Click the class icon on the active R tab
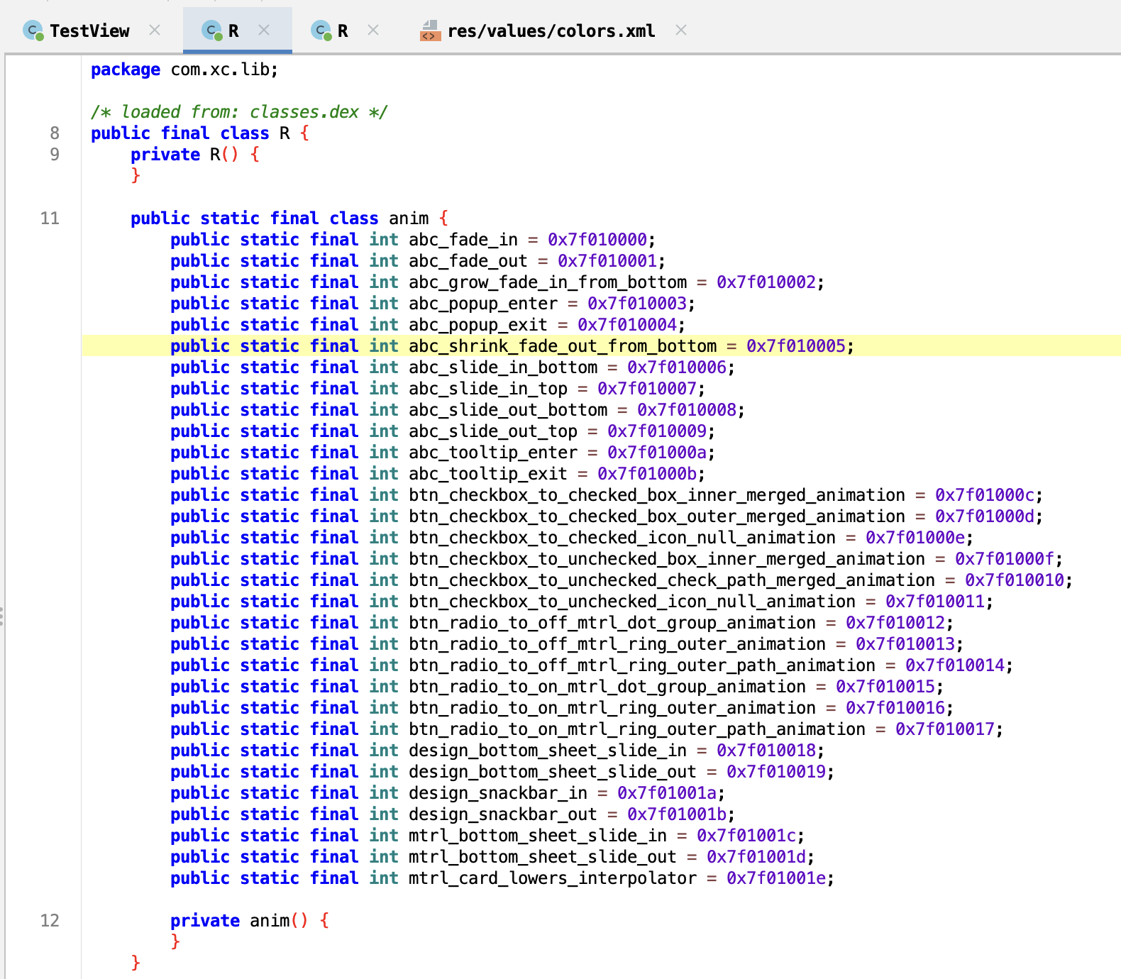The width and height of the screenshot is (1121, 979). [211, 31]
